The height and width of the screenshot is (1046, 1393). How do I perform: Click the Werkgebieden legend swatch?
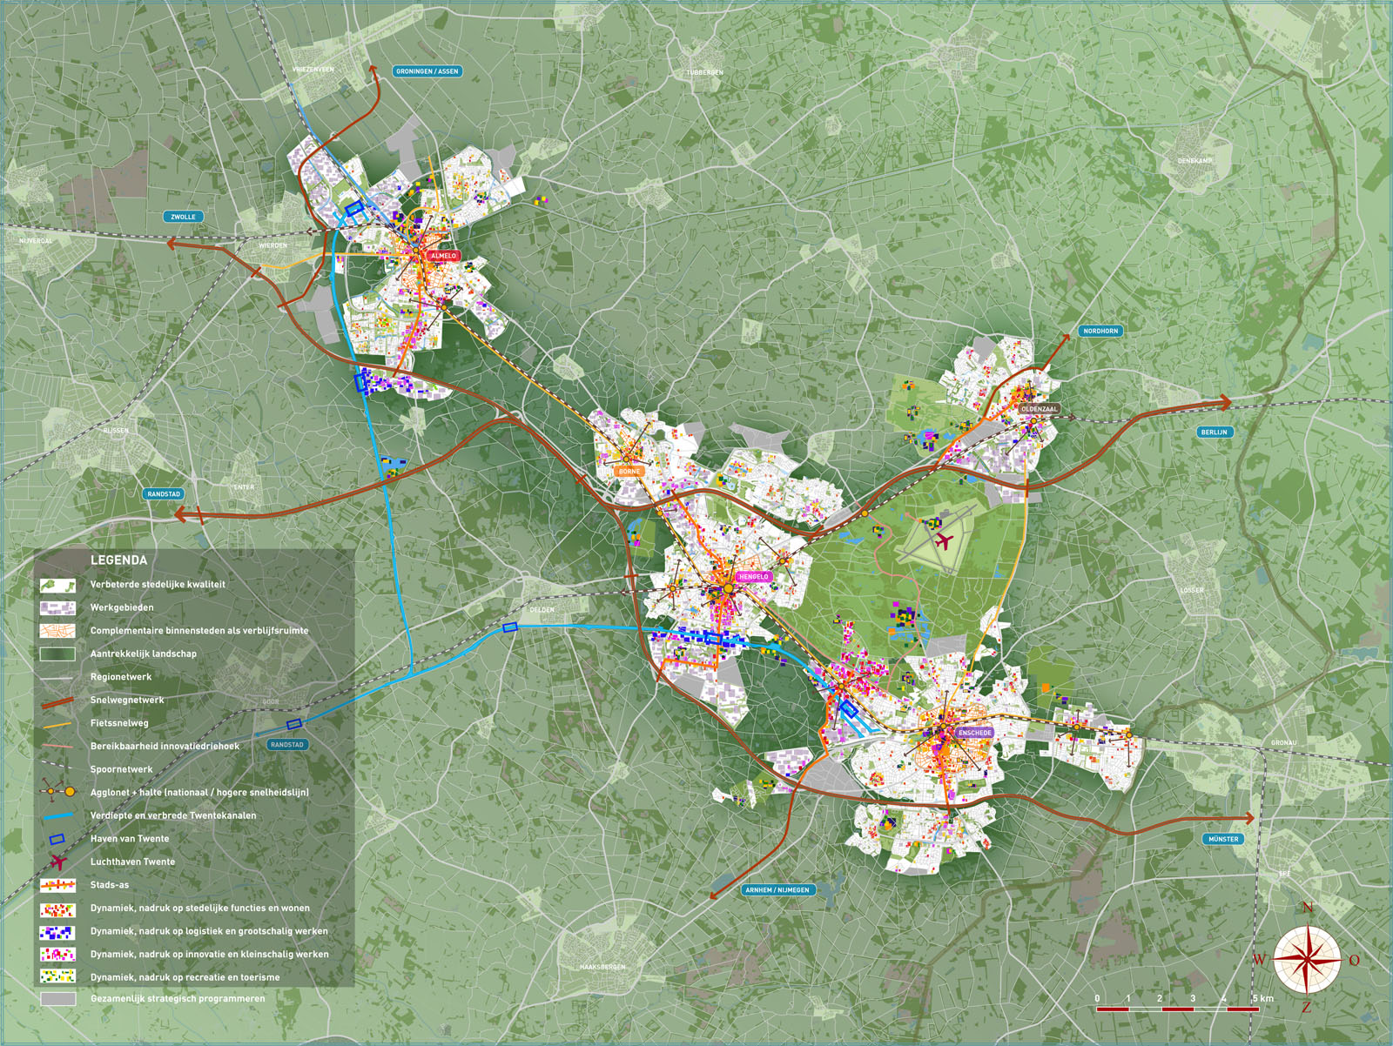tap(57, 607)
